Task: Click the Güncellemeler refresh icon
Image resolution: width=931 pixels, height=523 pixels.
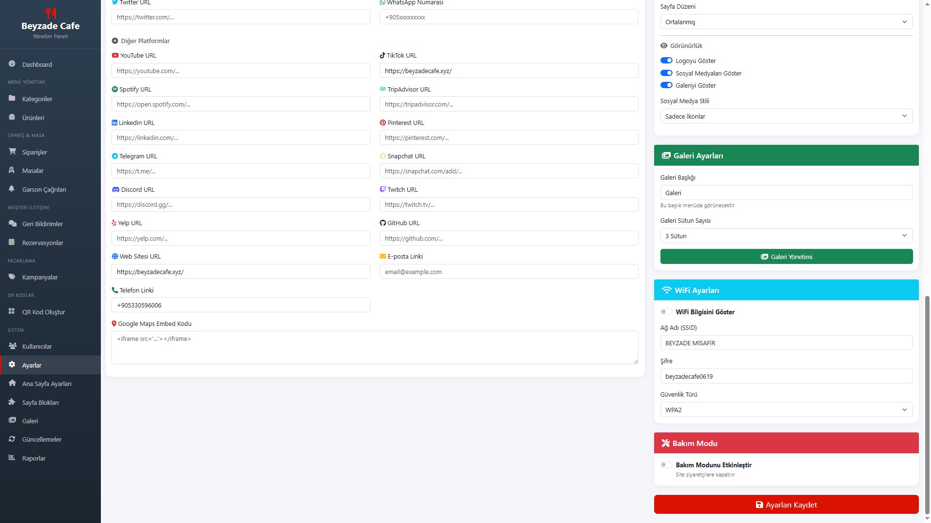Action: [12, 439]
